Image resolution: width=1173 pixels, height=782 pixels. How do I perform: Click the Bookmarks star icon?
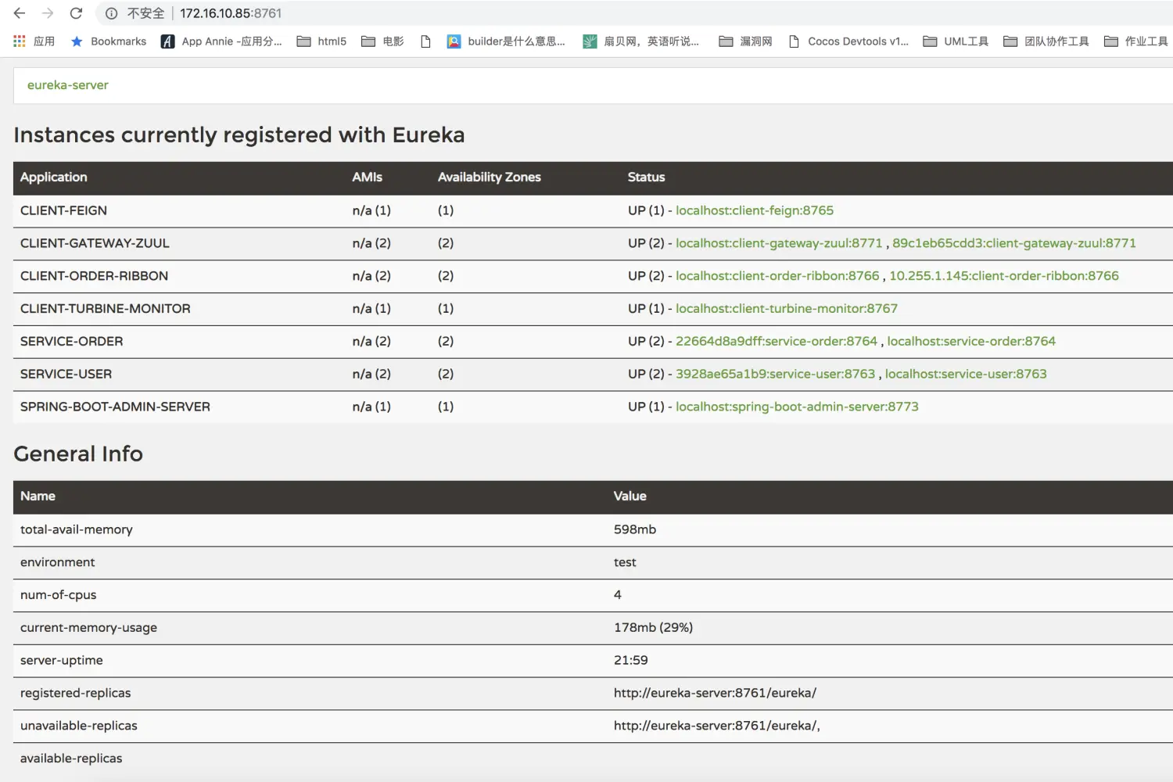coord(77,41)
